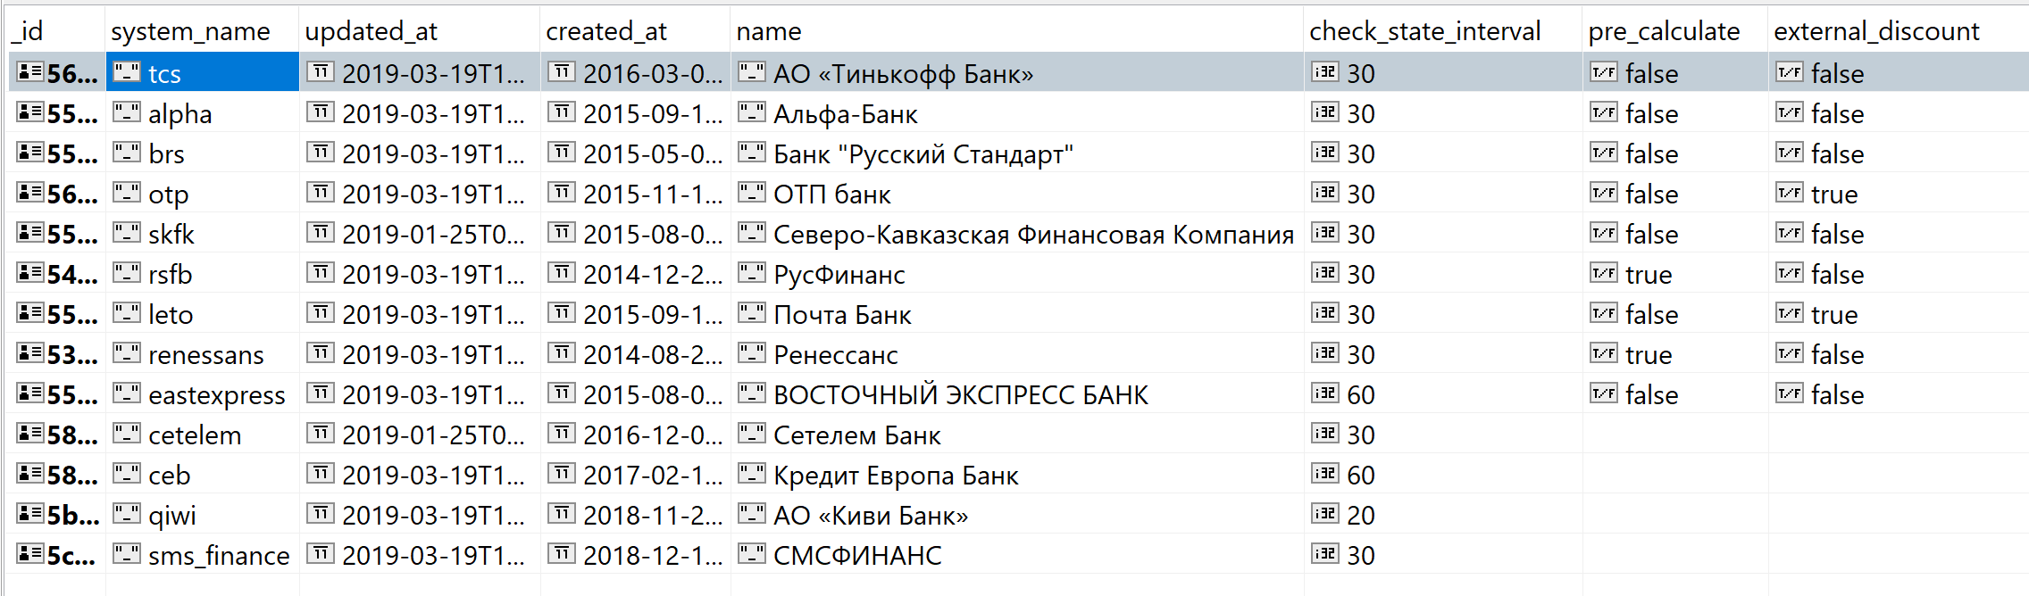The width and height of the screenshot is (2029, 596).
Task: Select the Северо-Кавказская Финансовая Компания name cell
Action: point(1017,234)
